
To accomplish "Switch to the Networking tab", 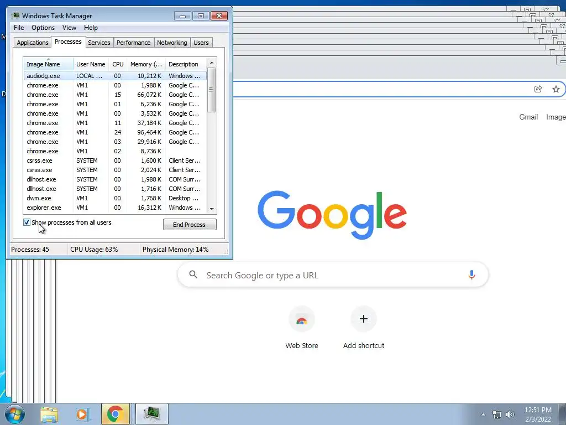I will click(172, 43).
